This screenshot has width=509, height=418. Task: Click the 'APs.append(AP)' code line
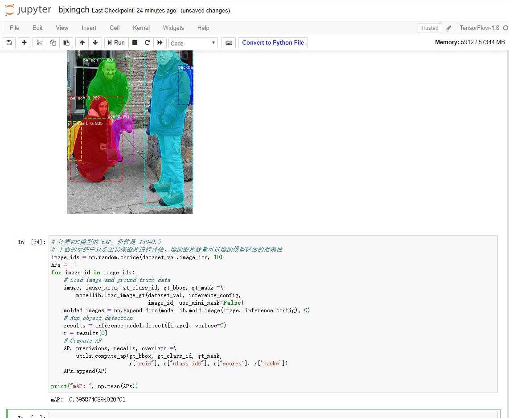(x=85, y=371)
